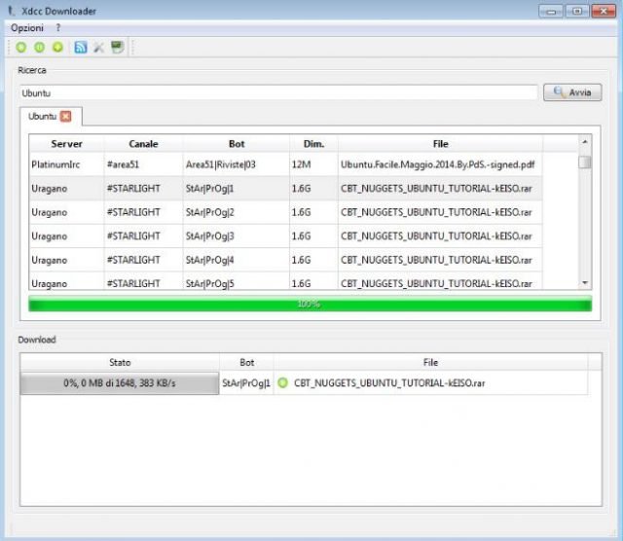Click the StAr|PrOg|1 bot in Download list

(x=246, y=383)
